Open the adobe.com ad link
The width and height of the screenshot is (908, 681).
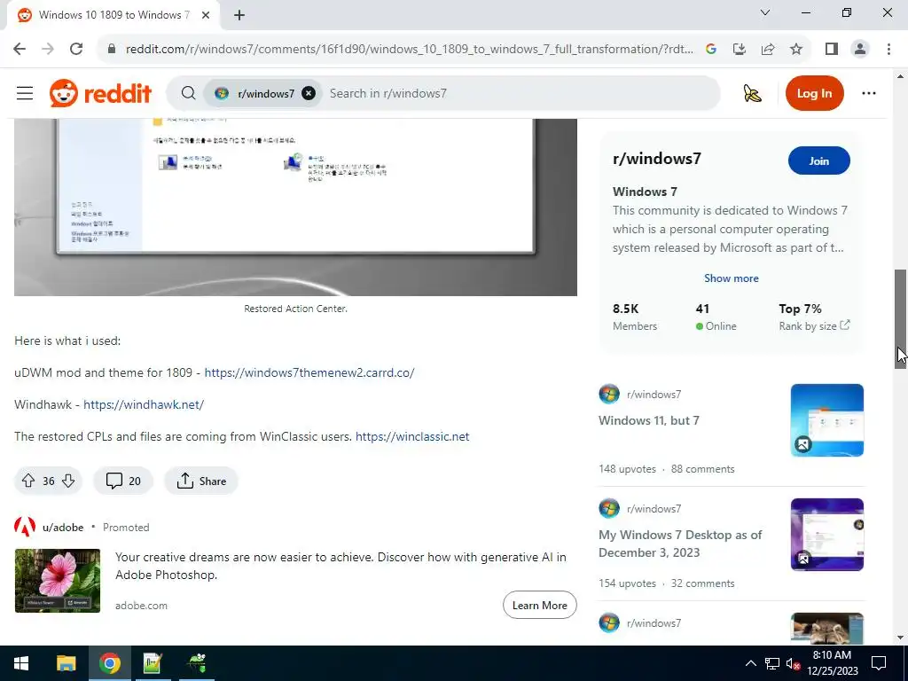pos(141,606)
